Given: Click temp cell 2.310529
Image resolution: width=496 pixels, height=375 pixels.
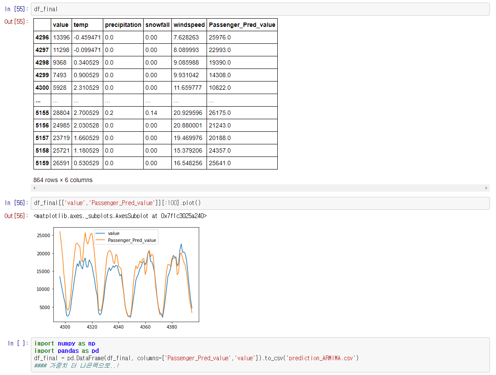Looking at the screenshot, I should click(x=86, y=88).
